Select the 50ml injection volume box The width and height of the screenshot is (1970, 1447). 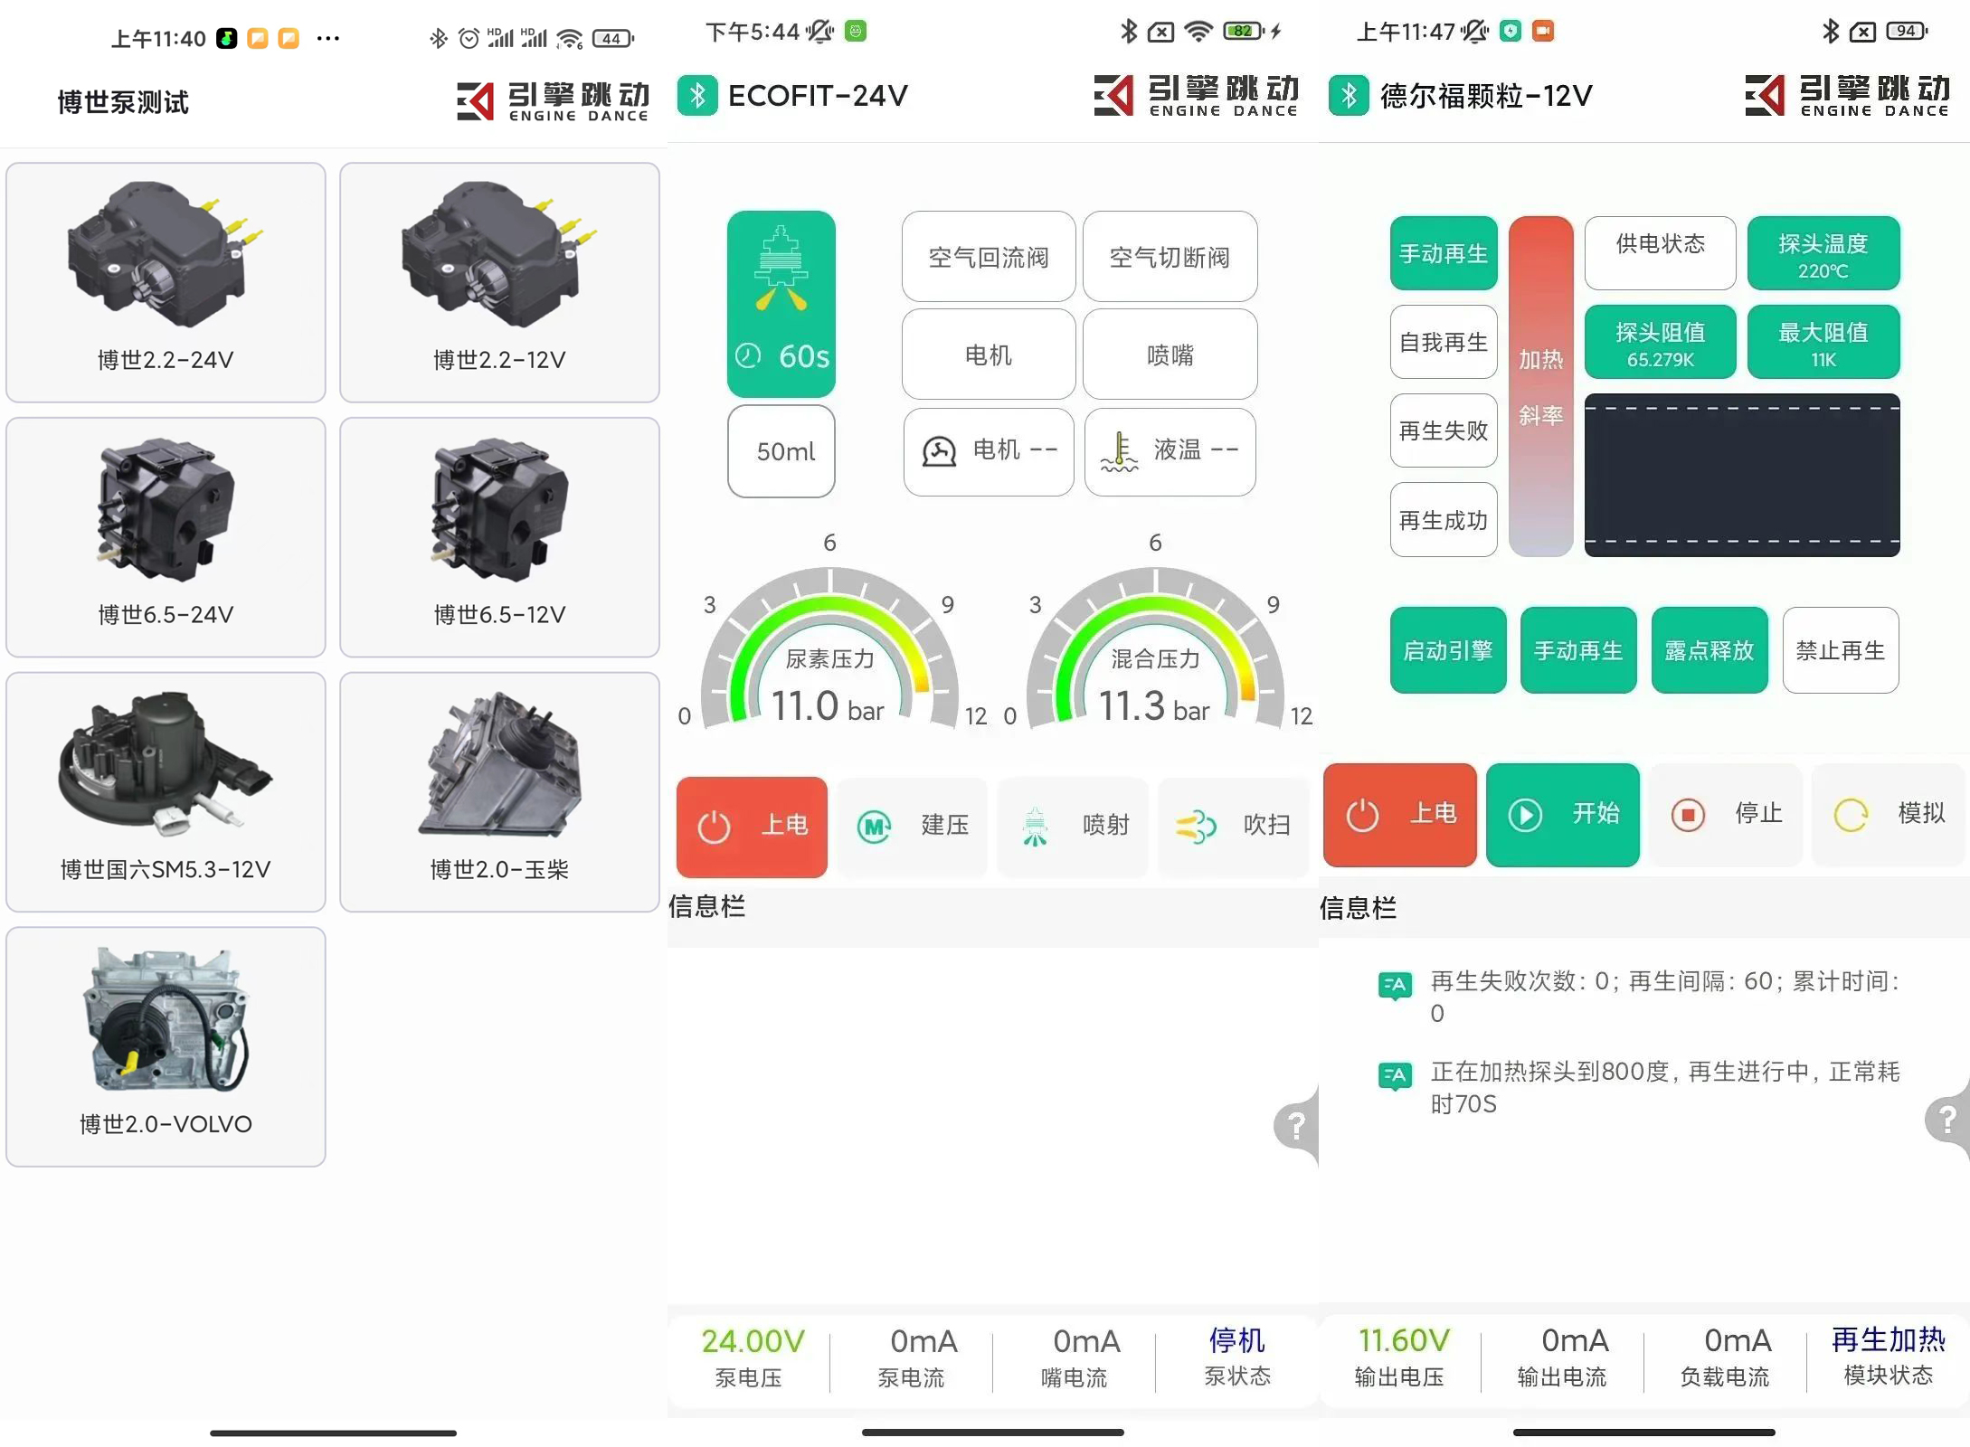(781, 451)
